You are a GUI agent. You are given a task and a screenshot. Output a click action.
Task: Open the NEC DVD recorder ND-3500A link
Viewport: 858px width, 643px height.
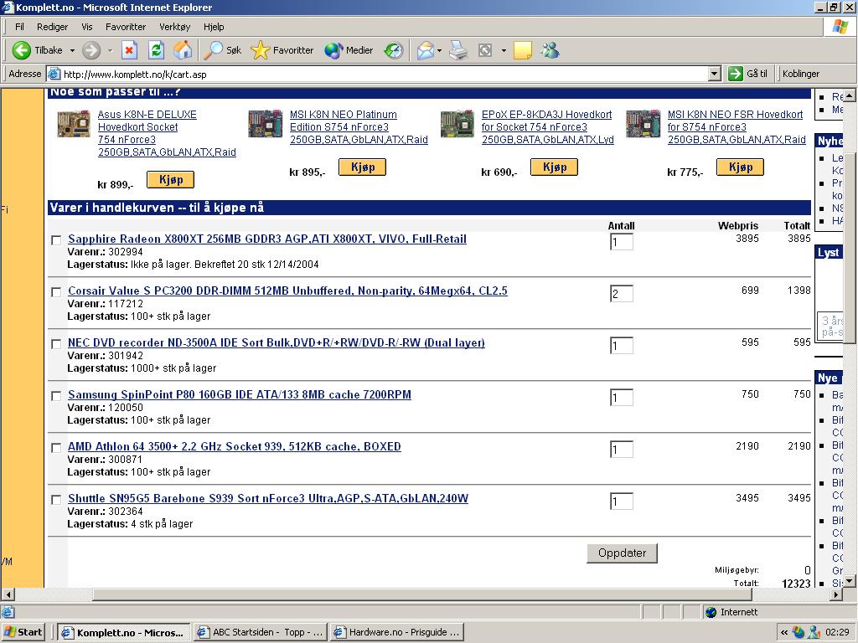click(277, 342)
